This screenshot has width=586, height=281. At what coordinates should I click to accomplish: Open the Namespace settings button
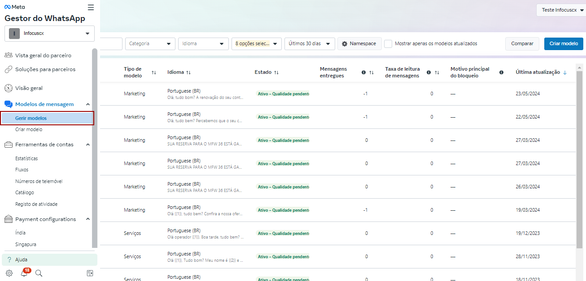pyautogui.click(x=359, y=44)
